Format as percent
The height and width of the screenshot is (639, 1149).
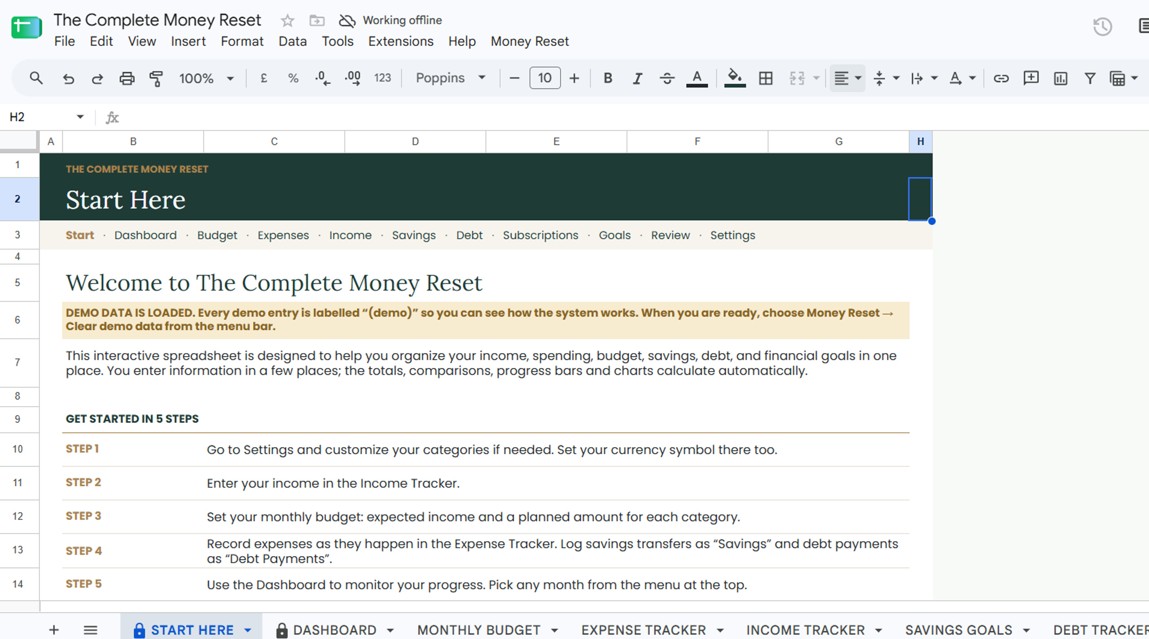[x=293, y=78]
